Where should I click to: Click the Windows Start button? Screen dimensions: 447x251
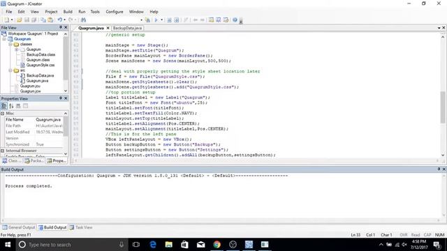coord(8,245)
